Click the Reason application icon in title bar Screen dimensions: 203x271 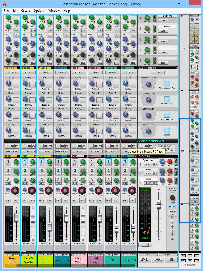5,4
